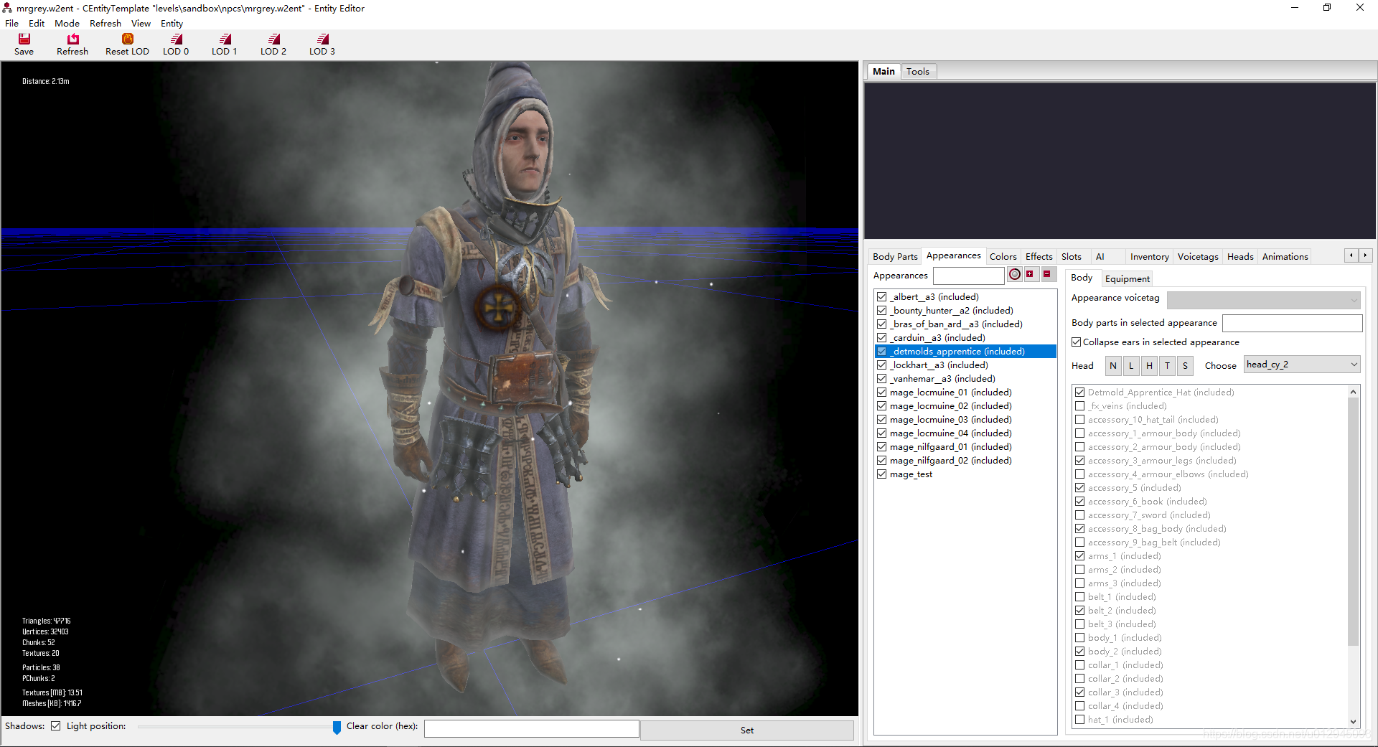Open the Entity menu

(172, 24)
